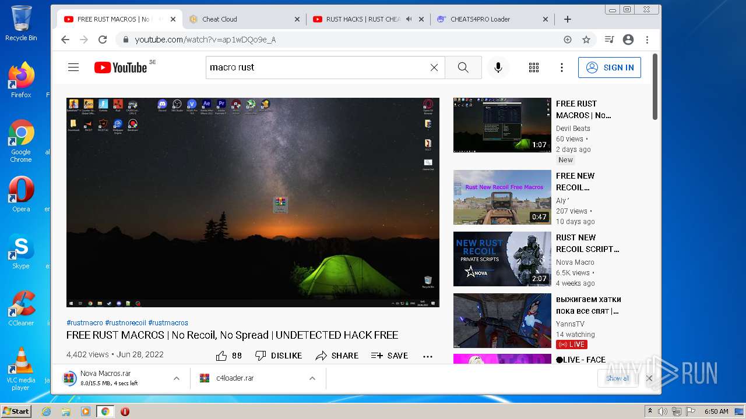Screen dimensions: 746x419
Task: Click the SIGN IN button
Action: 610,68
